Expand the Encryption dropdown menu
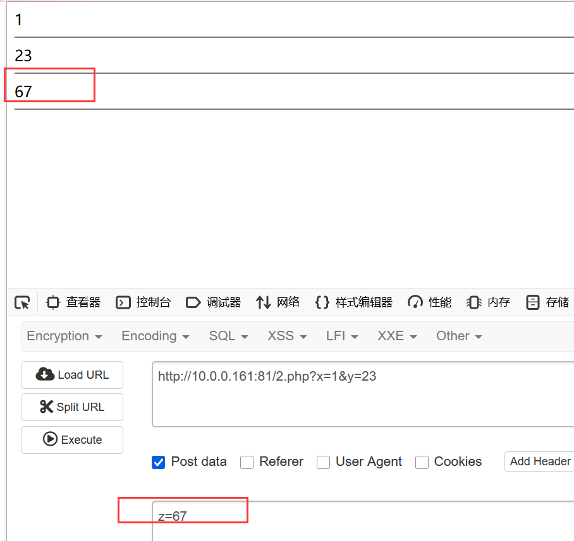This screenshot has height=541, width=574. point(64,336)
